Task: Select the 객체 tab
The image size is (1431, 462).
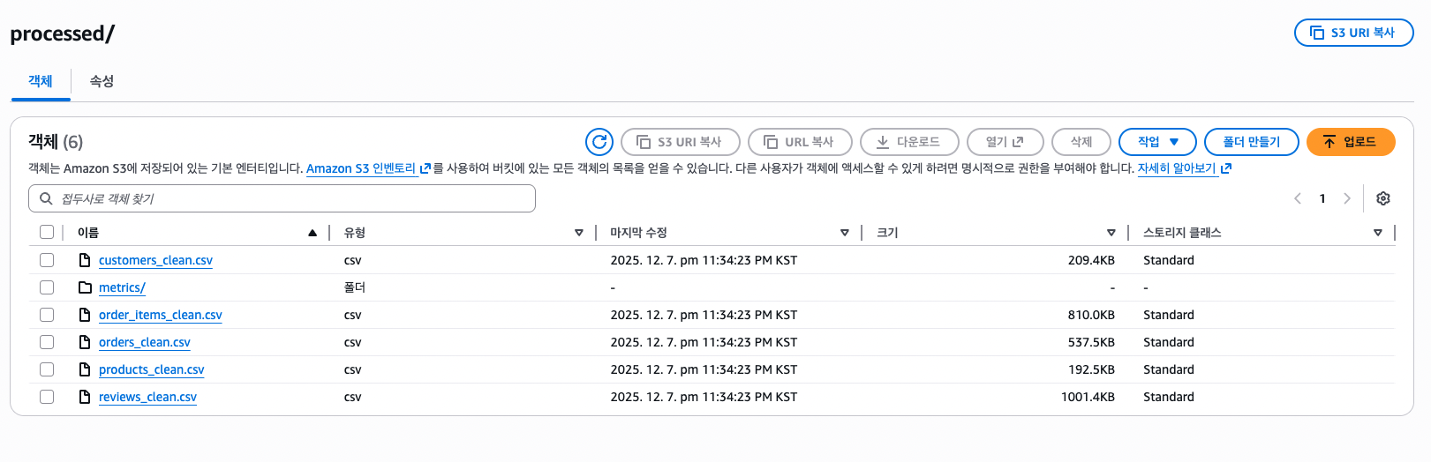Action: click(x=41, y=81)
